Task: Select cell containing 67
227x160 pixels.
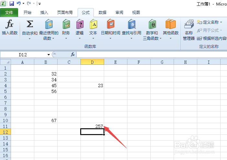Action: pyautogui.click(x=46, y=120)
